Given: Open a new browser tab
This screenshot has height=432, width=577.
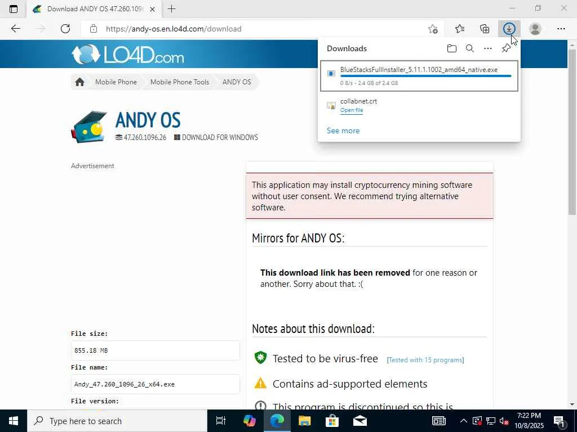Looking at the screenshot, I should (x=171, y=9).
